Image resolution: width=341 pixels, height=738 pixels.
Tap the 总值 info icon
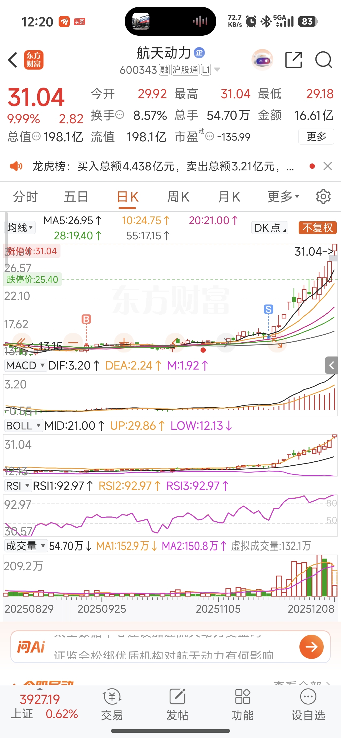(36, 136)
